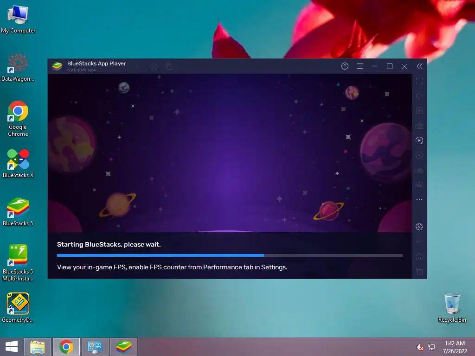Go to home via title bar house icon
475x356 pixels.
tap(154, 66)
